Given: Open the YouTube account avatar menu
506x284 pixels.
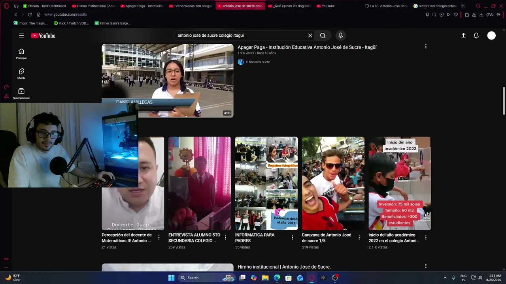Looking at the screenshot, I should (x=491, y=35).
